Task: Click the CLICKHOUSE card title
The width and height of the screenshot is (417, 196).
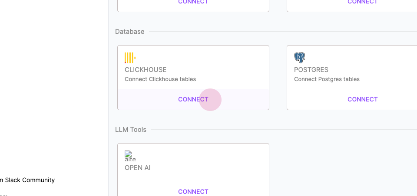Action: [146, 70]
